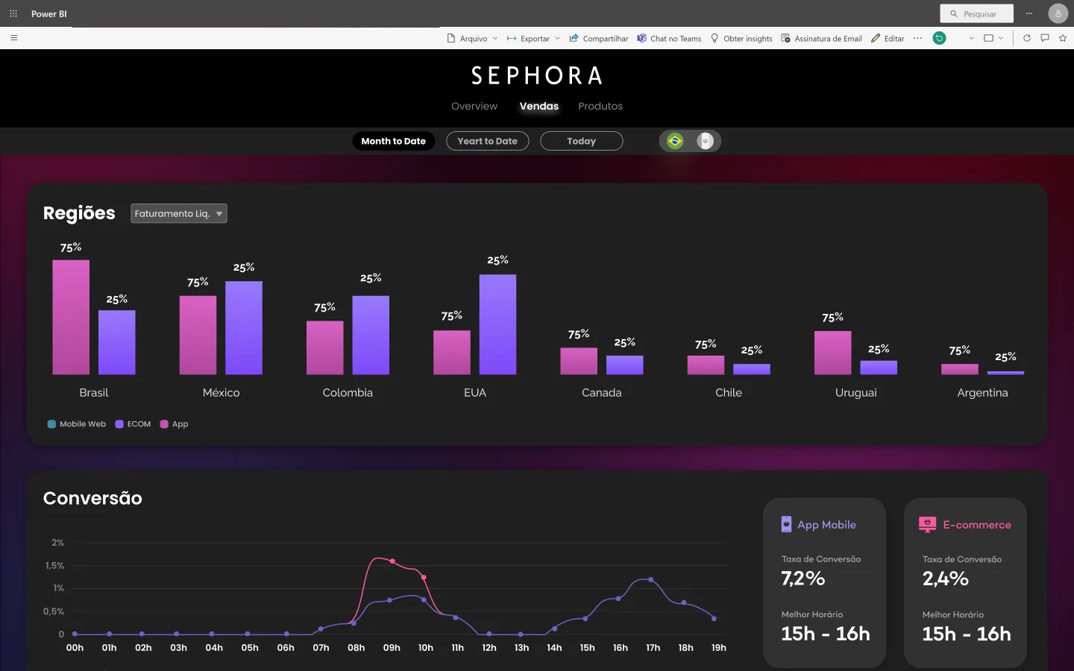Click the Power BI home link
Viewport: 1074px width, 671px height.
pyautogui.click(x=49, y=13)
